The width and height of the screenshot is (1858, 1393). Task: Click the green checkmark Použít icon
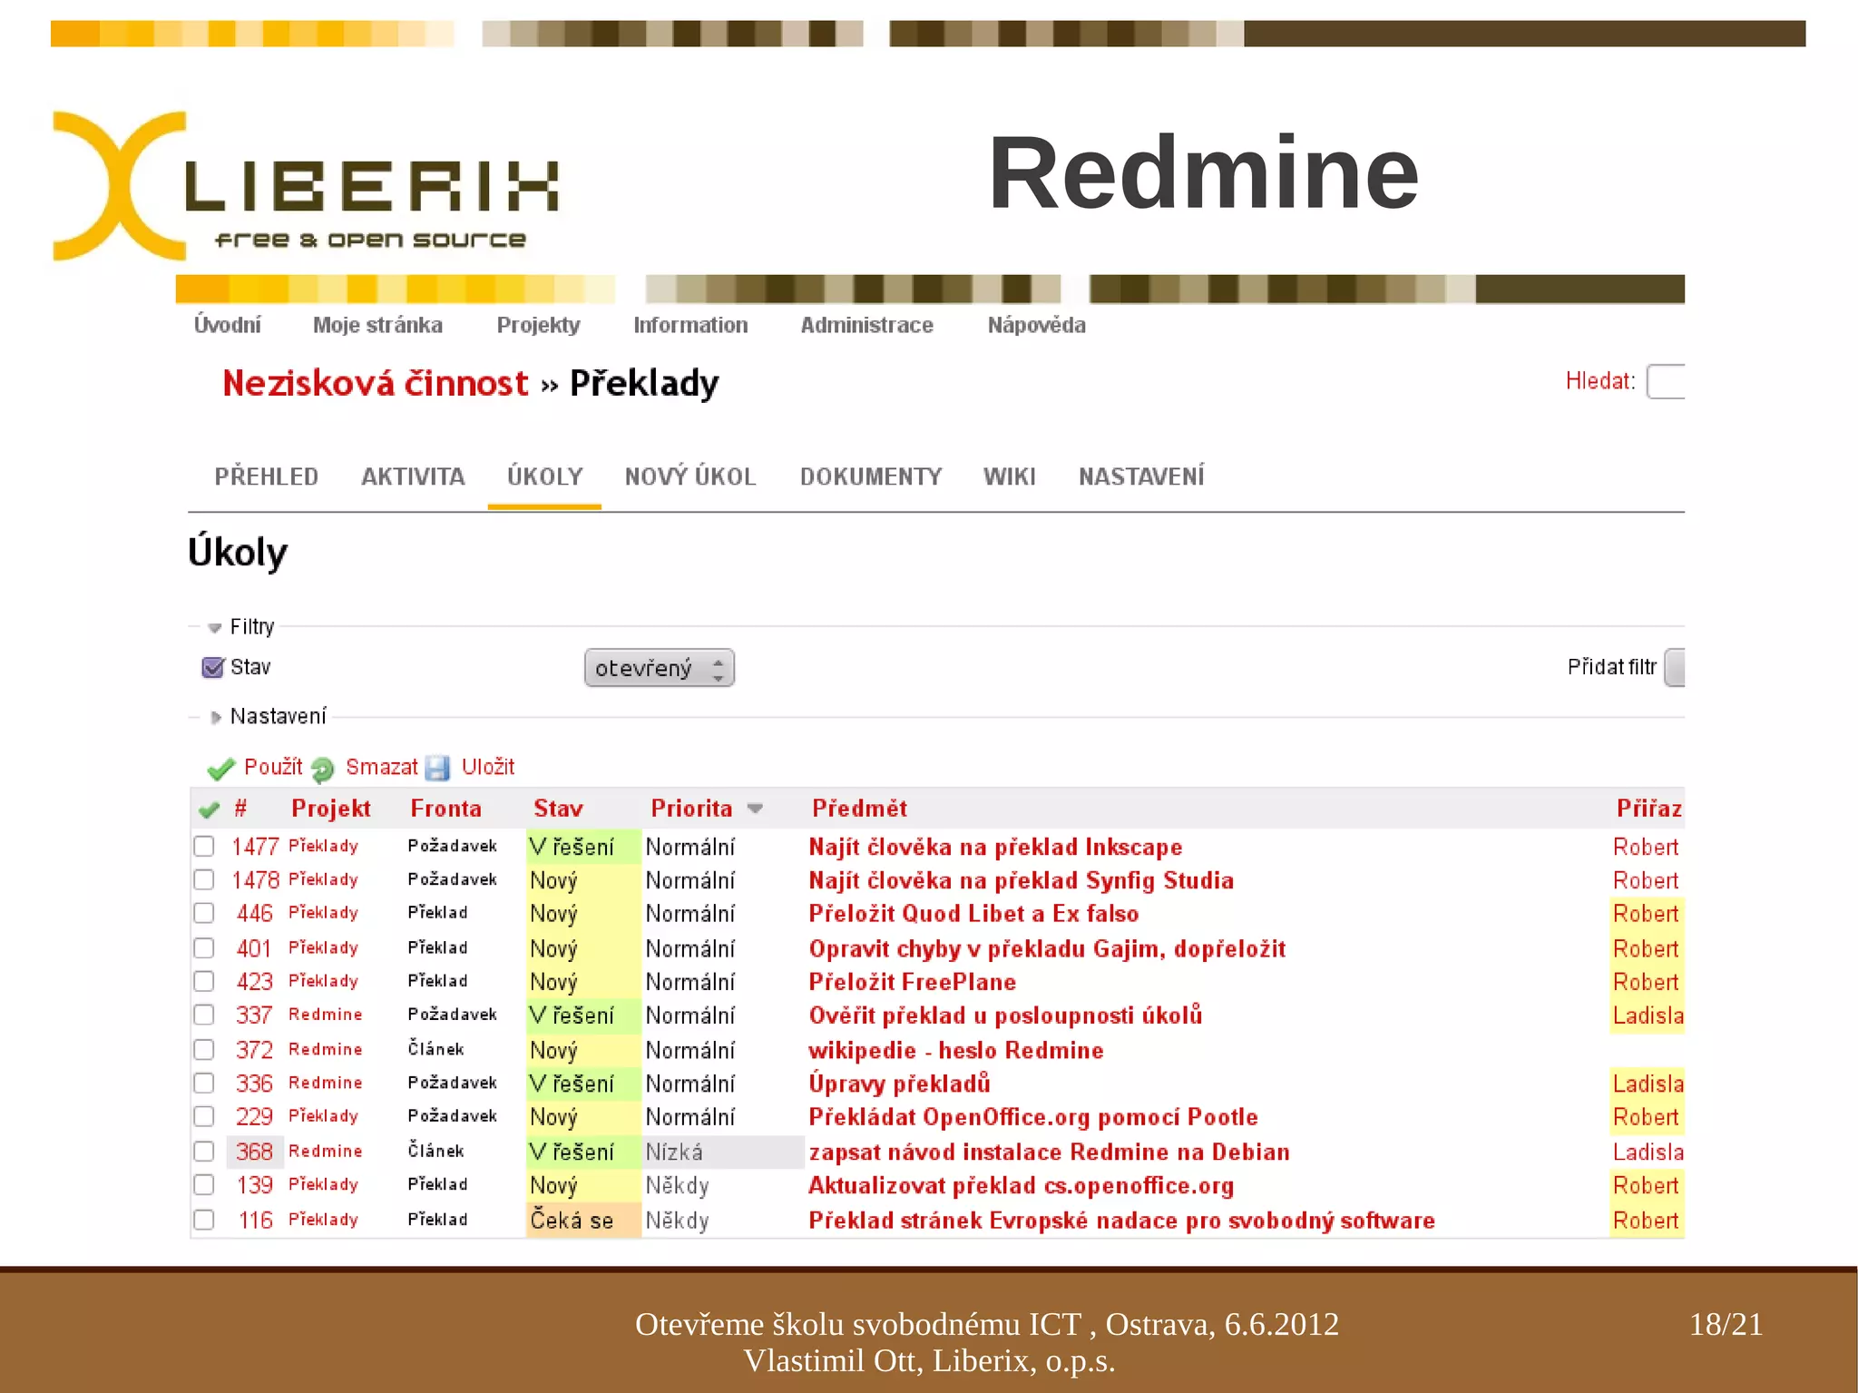coord(220,769)
